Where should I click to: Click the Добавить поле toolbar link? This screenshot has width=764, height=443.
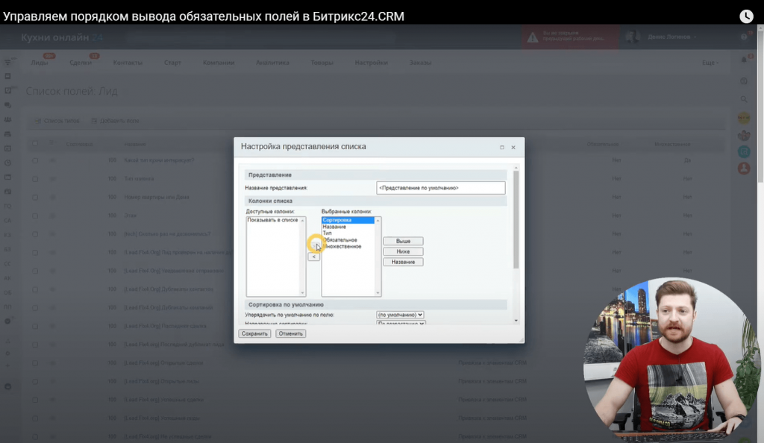pyautogui.click(x=115, y=121)
